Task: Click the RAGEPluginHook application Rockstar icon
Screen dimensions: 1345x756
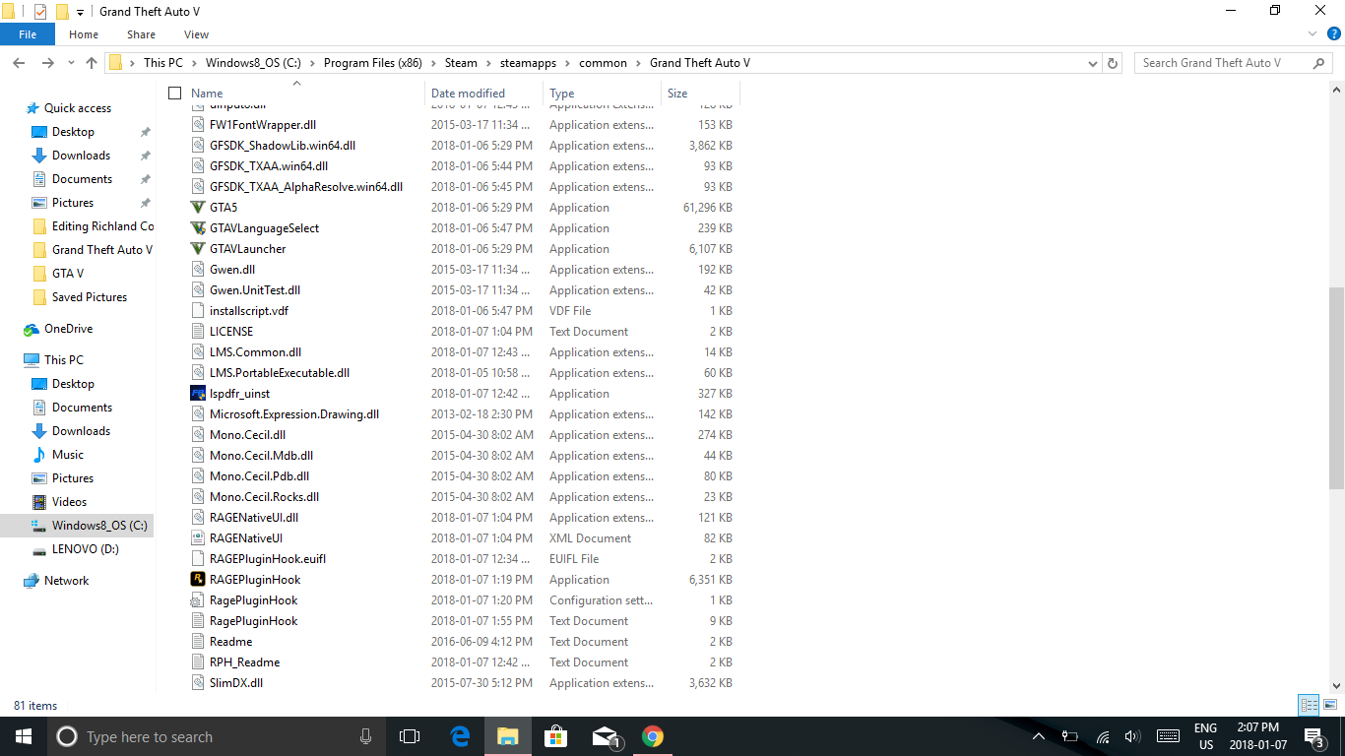Action: point(198,580)
